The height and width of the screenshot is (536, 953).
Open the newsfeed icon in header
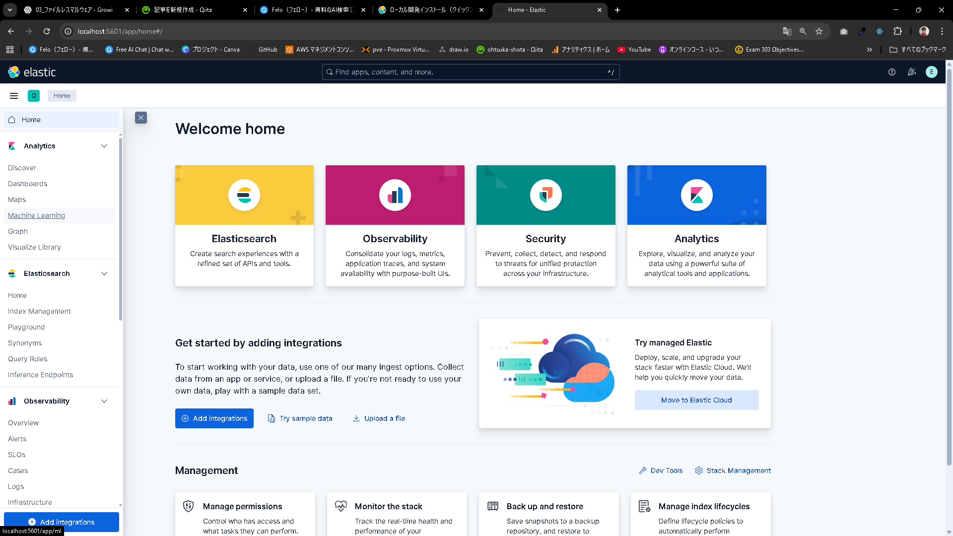tap(912, 72)
